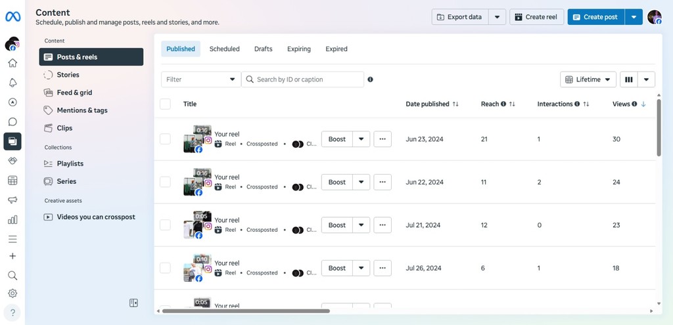Open the Inbox chat bubble icon
The width and height of the screenshot is (673, 325).
coord(12,121)
